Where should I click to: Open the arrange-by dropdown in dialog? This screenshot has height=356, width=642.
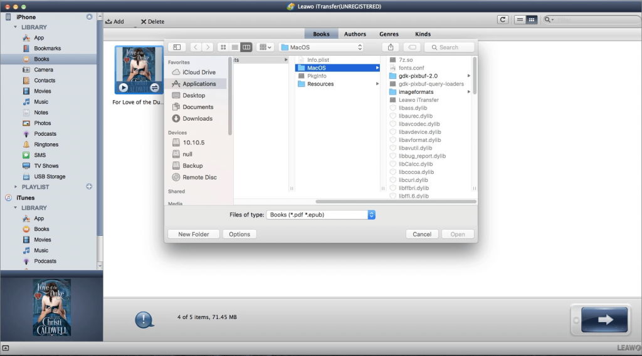(265, 48)
